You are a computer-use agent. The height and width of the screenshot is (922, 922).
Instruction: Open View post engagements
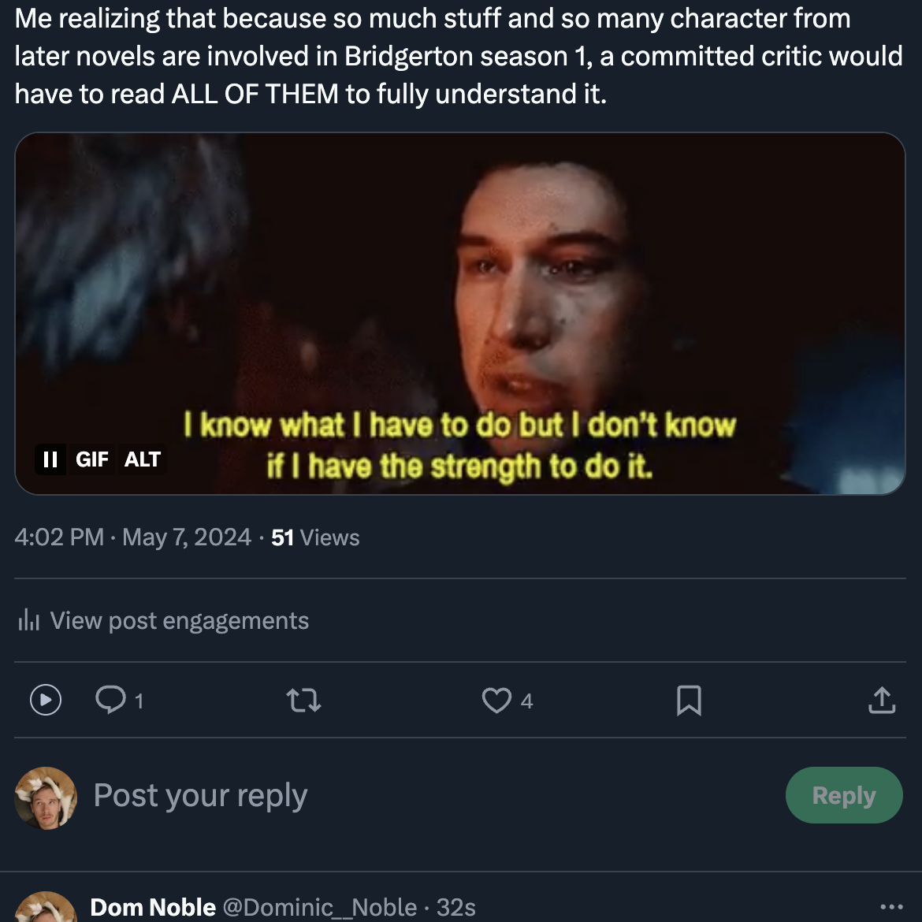point(179,621)
